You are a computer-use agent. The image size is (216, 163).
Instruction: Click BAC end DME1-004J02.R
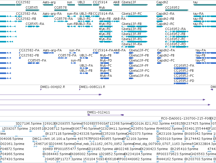(41, 90)
